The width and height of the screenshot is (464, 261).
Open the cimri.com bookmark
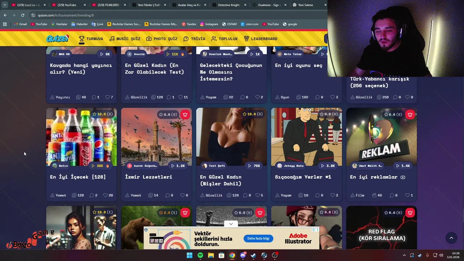250,24
